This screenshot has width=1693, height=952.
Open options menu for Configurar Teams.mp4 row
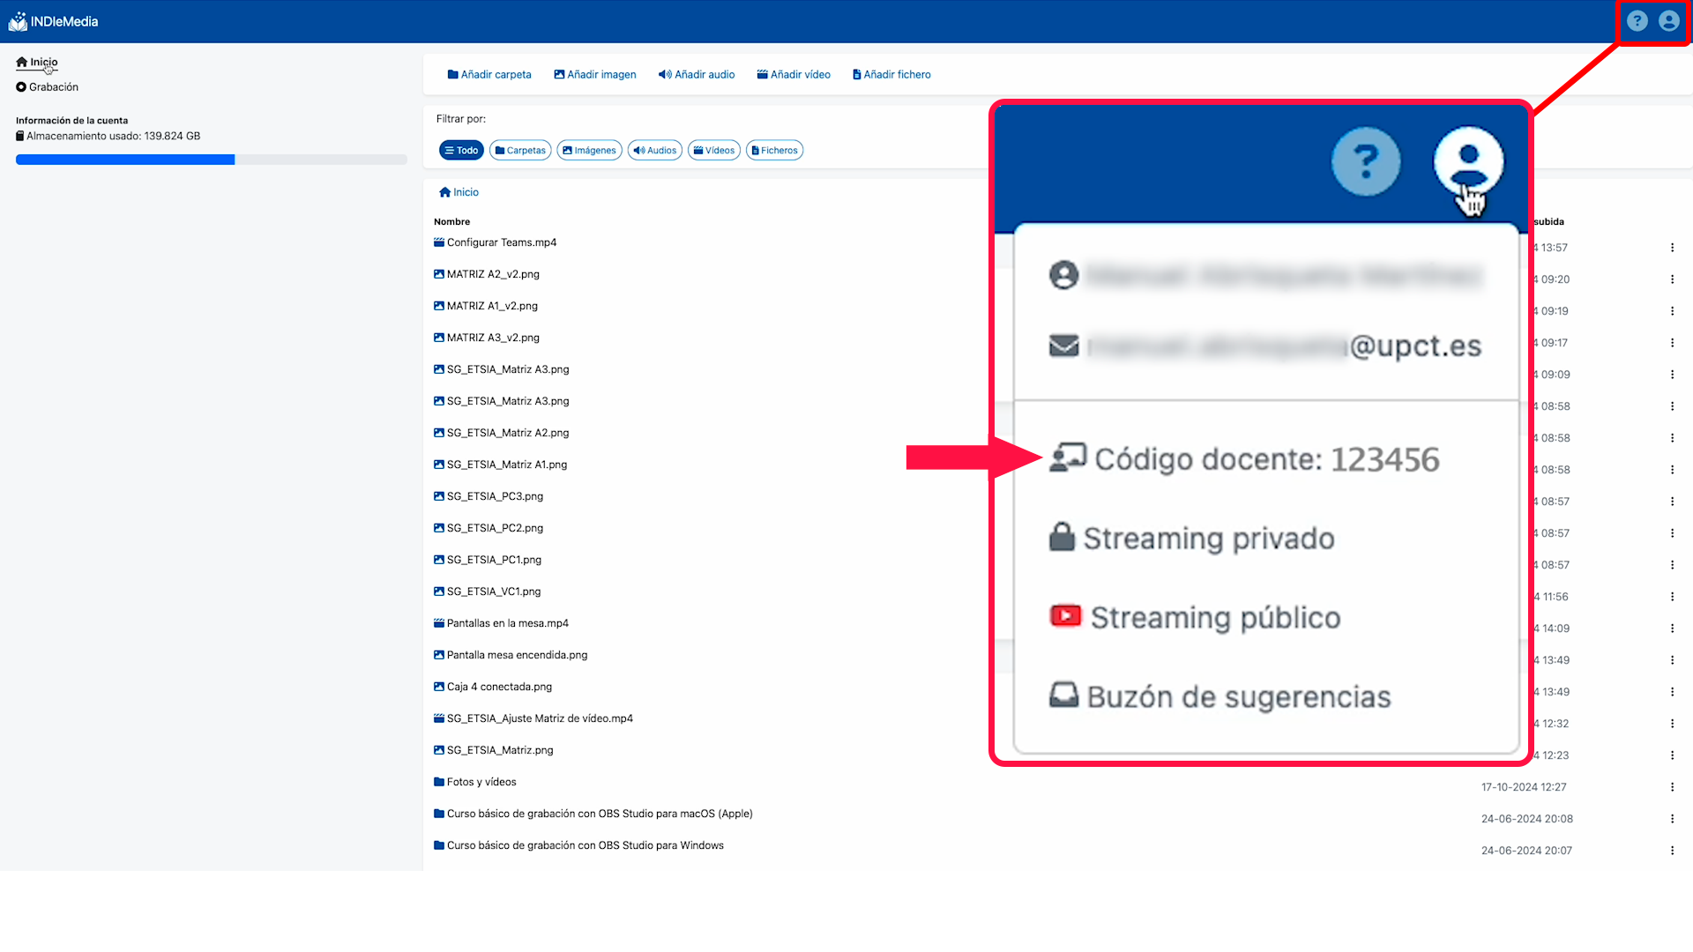coord(1672,248)
